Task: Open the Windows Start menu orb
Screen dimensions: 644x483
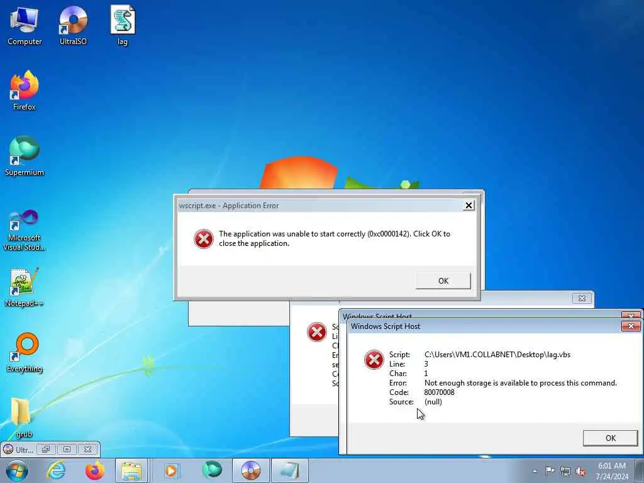Action: (x=17, y=470)
